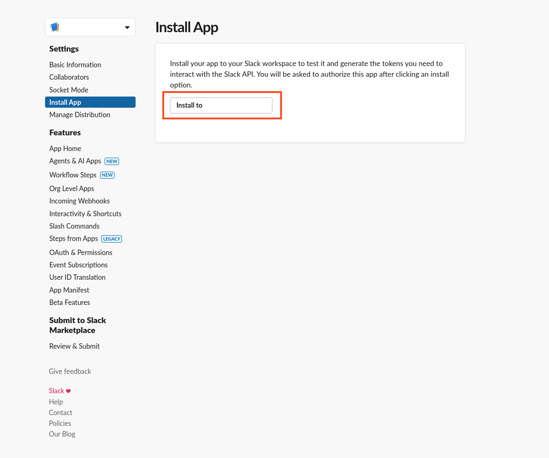Click NEW badge beside Workflow Steps
The image size is (549, 458).
107,175
